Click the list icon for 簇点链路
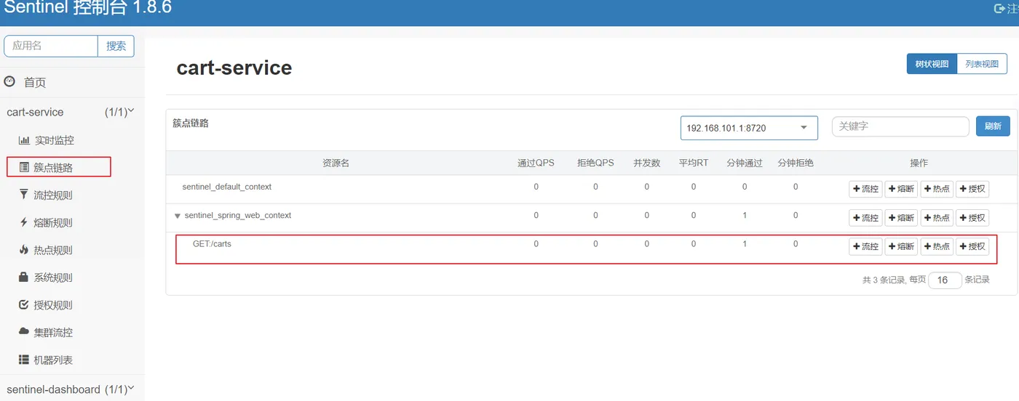 (x=24, y=168)
